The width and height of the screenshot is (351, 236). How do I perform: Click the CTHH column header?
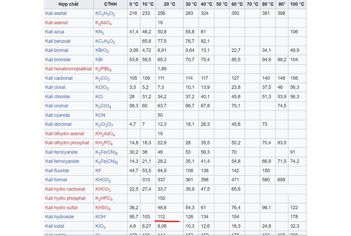tap(110, 4)
